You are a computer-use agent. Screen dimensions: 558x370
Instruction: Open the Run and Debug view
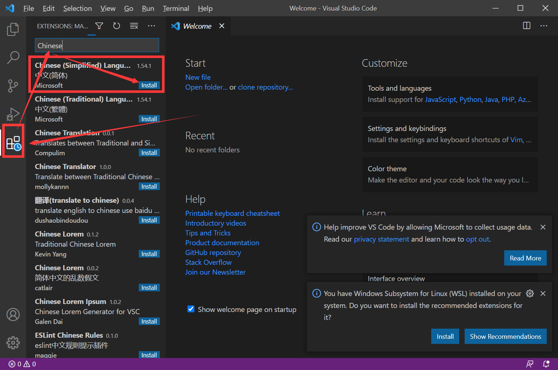(x=13, y=114)
